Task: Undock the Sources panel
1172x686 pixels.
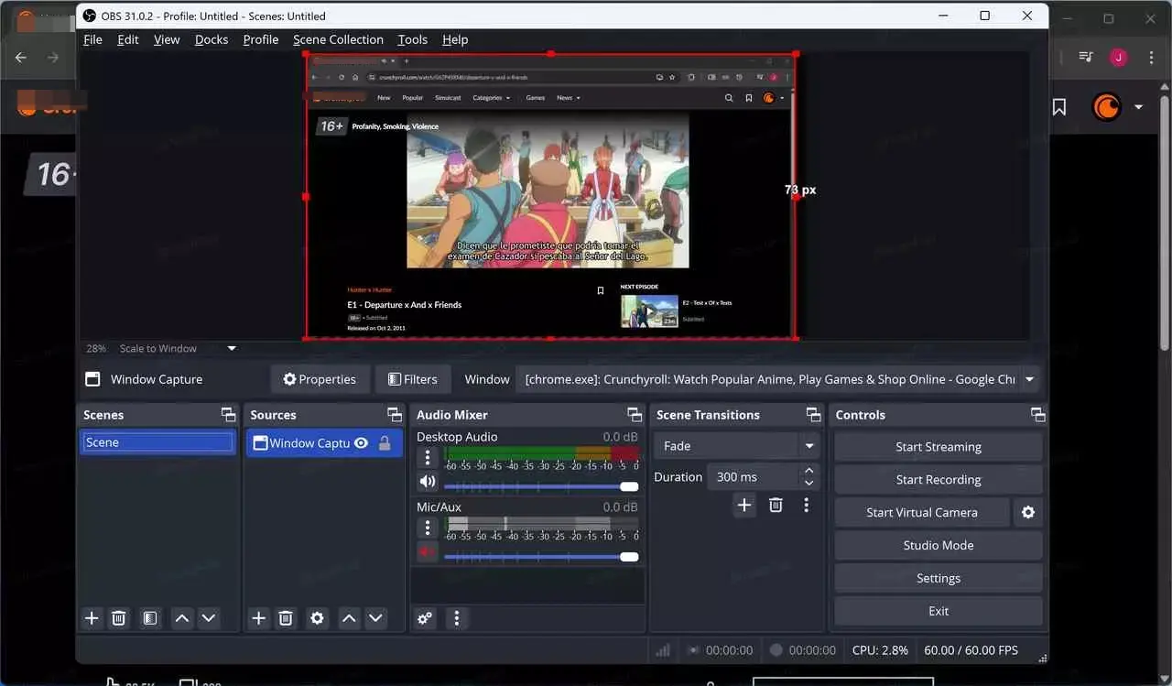Action: pyautogui.click(x=395, y=415)
